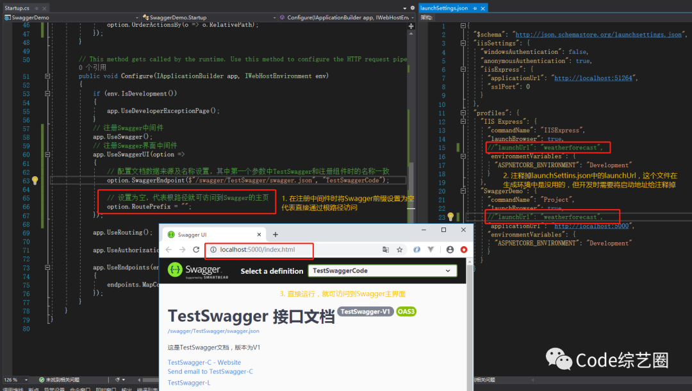692x391 pixels.
Task: Click the app.UseSwagger() line
Action: click(122, 137)
